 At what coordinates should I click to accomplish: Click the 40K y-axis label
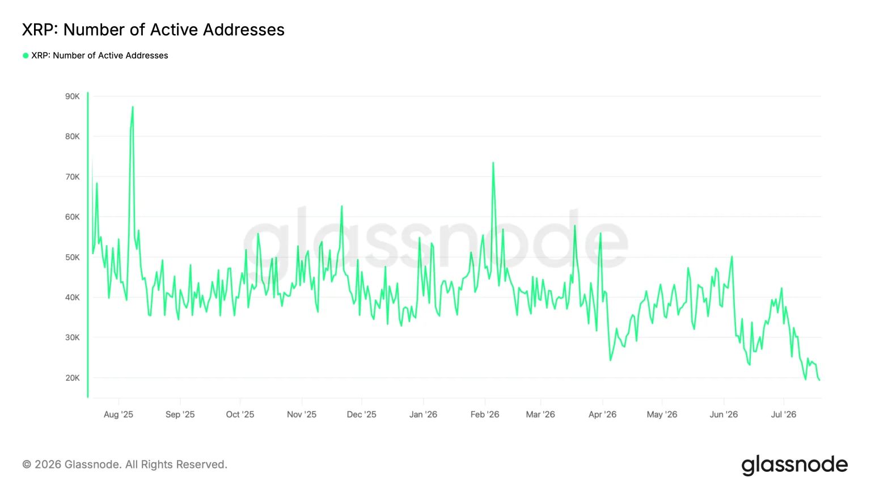(x=73, y=297)
